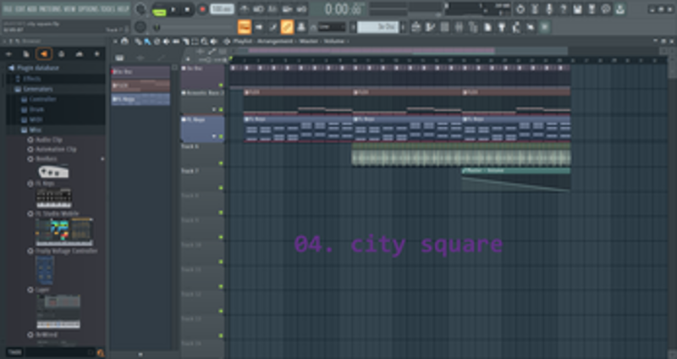Image resolution: width=677 pixels, height=359 pixels.
Task: Expand the MIDI folder
Action: 36,119
